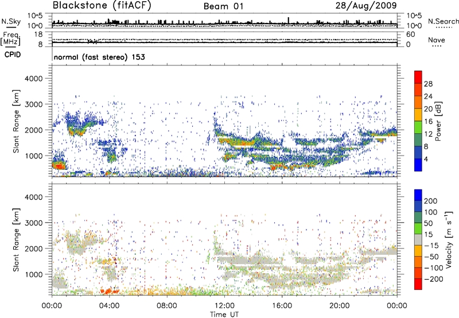Click the red top segment of Power color bar

(x=418, y=77)
